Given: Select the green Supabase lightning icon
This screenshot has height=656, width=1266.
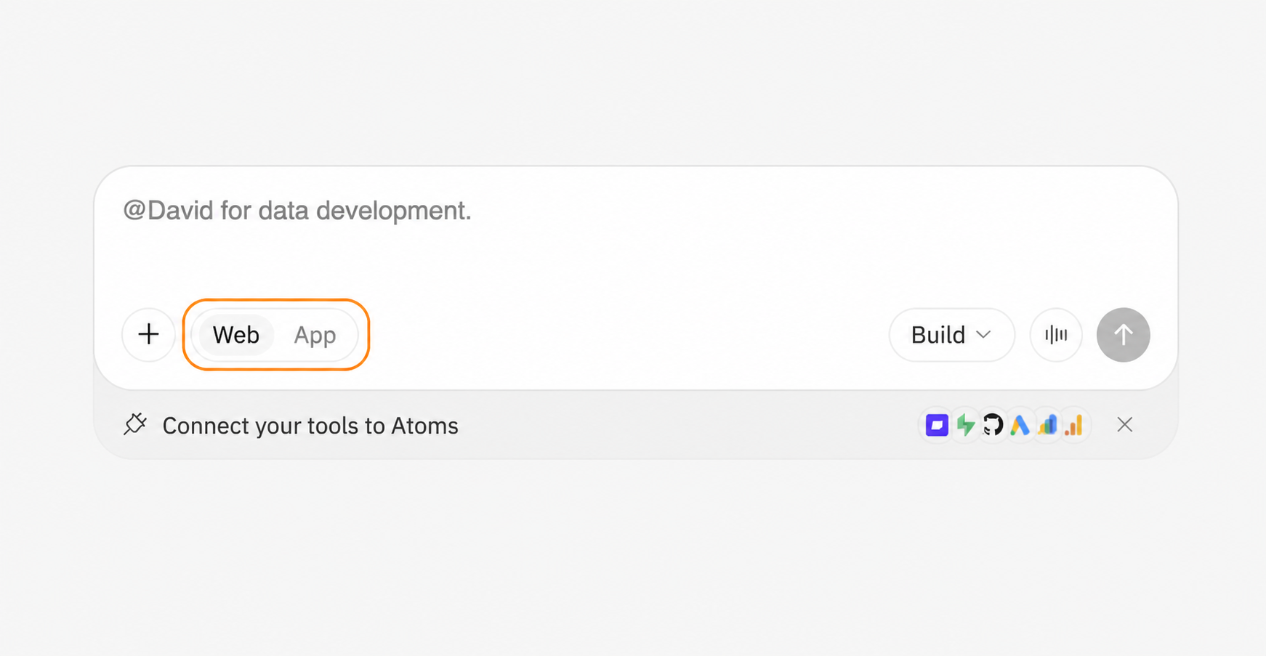Looking at the screenshot, I should (965, 425).
